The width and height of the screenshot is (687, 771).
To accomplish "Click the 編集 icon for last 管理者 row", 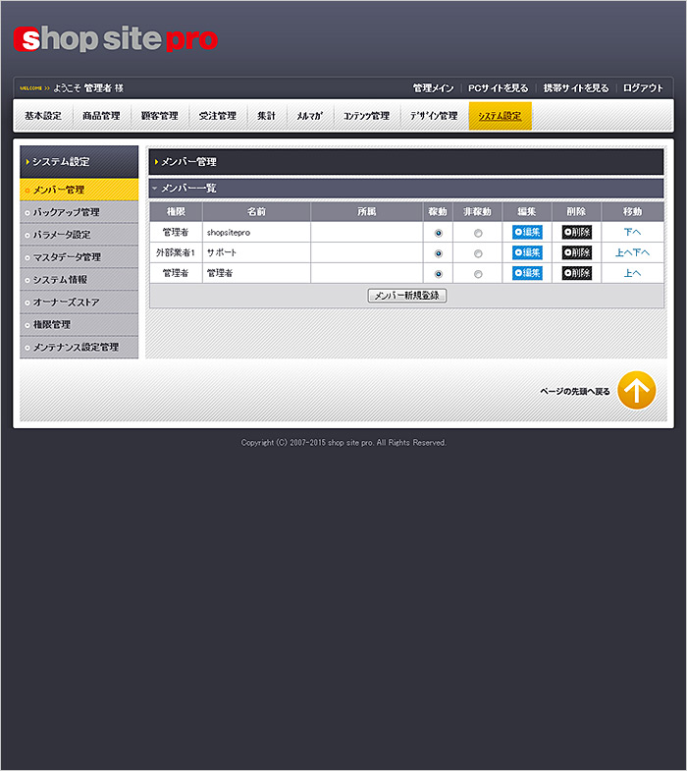I will pyautogui.click(x=527, y=273).
